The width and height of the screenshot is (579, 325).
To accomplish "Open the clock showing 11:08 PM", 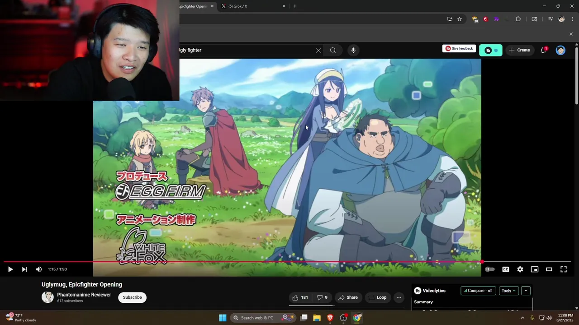I will click(565, 318).
